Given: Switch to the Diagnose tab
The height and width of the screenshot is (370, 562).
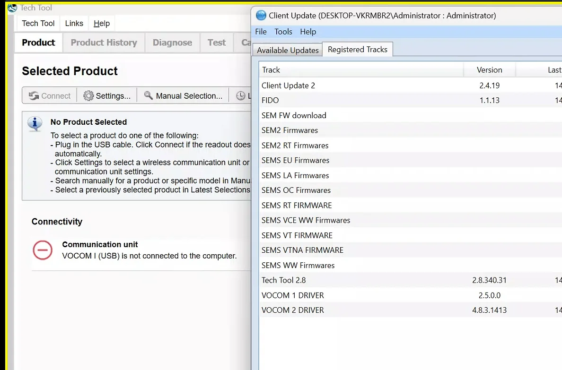Looking at the screenshot, I should coord(172,43).
